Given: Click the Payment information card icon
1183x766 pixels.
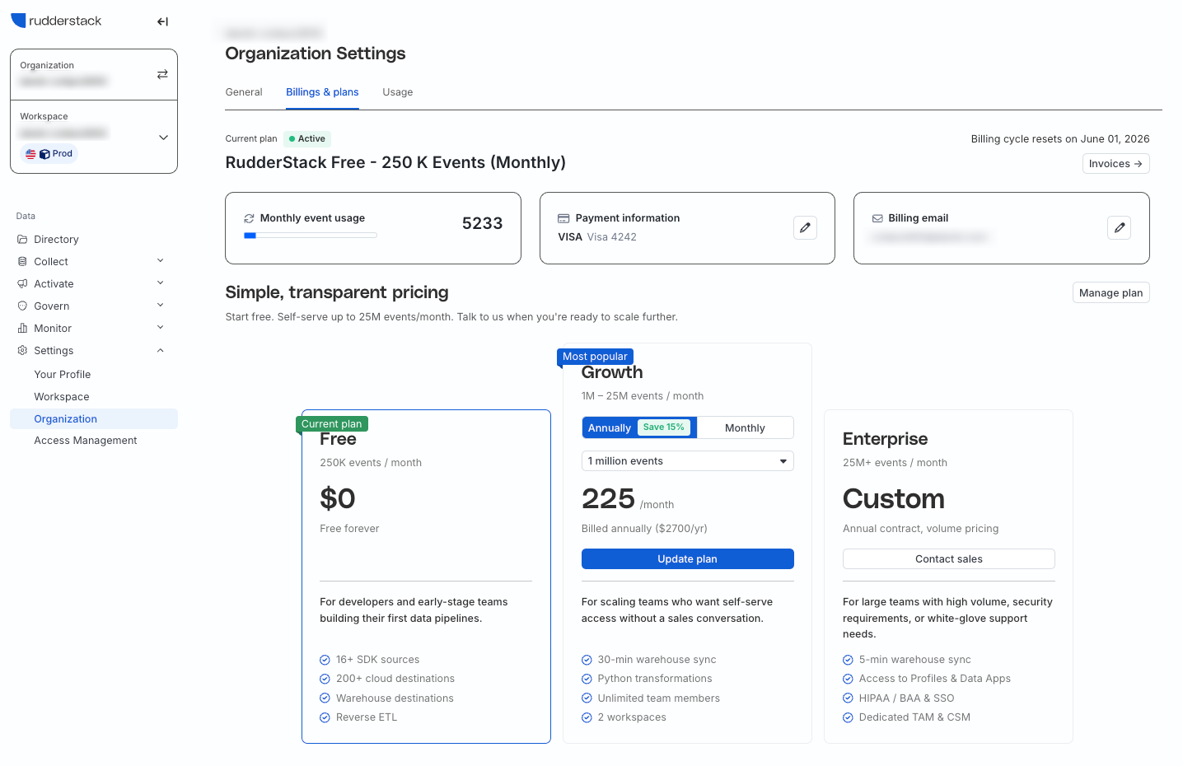Looking at the screenshot, I should (x=563, y=218).
